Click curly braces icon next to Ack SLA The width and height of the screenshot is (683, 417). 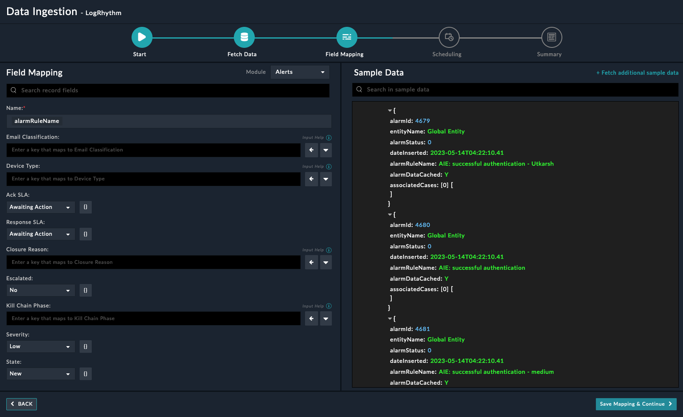click(85, 207)
